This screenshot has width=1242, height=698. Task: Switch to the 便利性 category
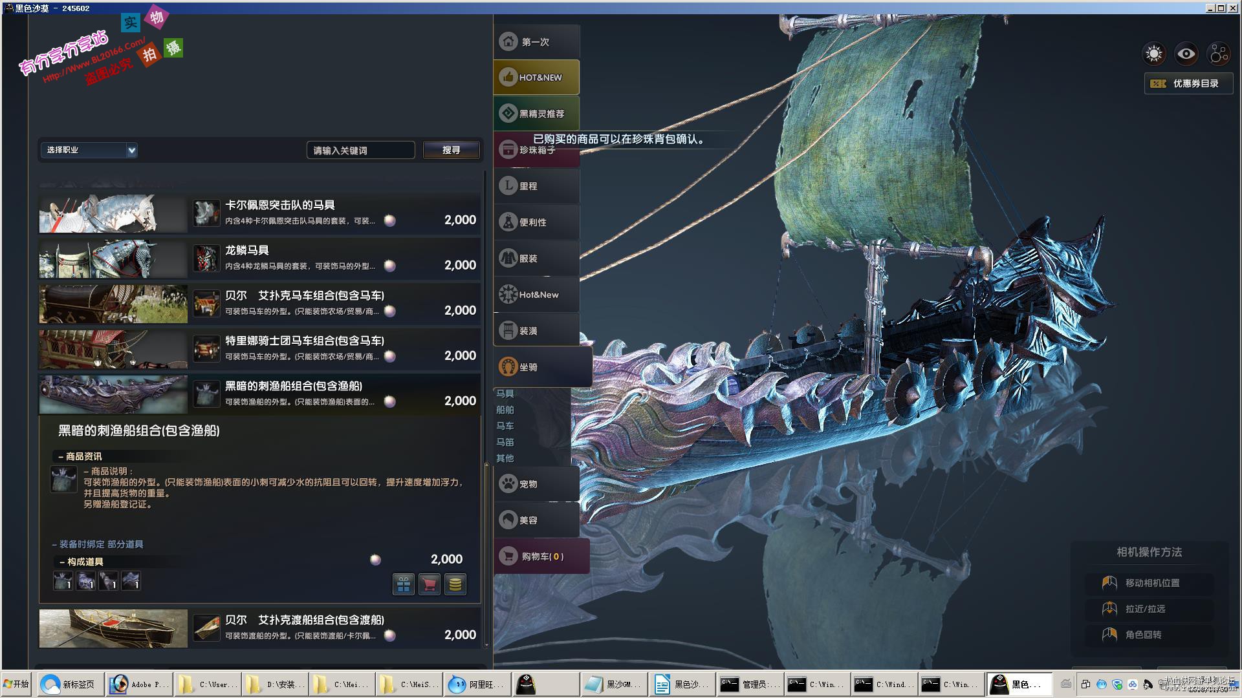point(536,222)
